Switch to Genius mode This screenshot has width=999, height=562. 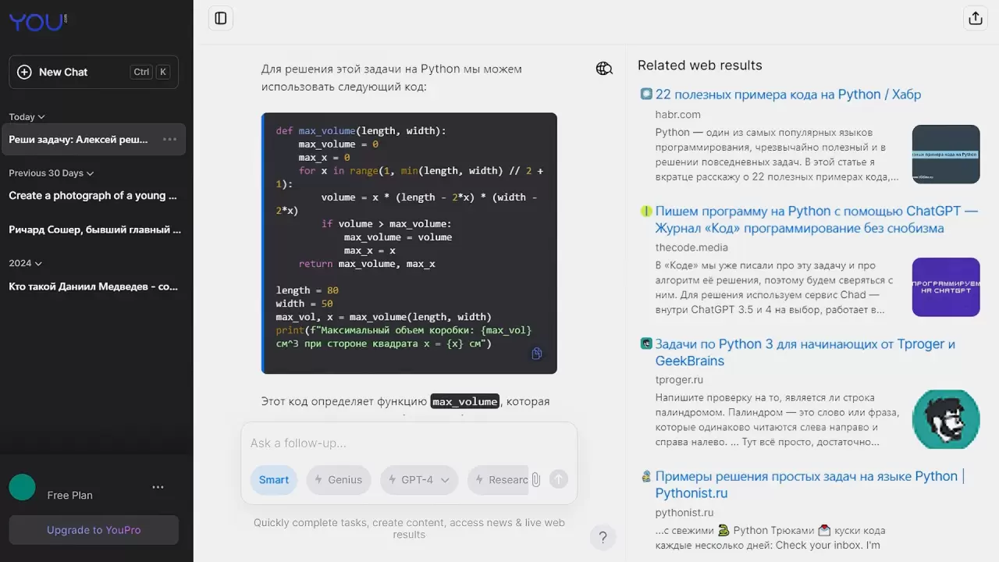[x=338, y=480]
